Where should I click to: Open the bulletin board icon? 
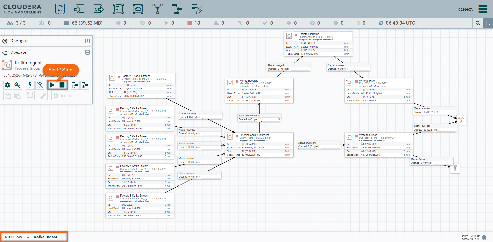(488, 23)
